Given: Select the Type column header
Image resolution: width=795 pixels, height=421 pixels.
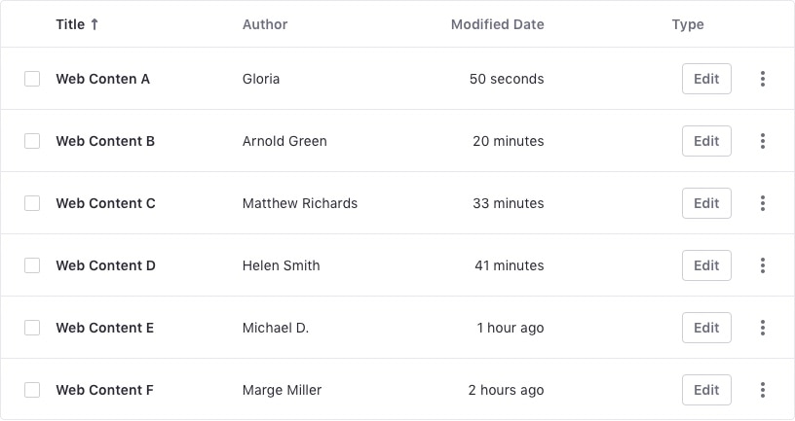Looking at the screenshot, I should click(688, 24).
